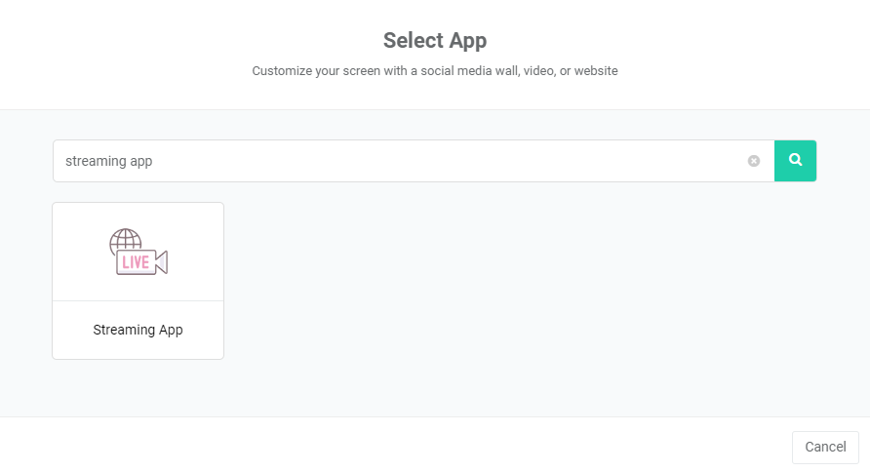Screen dimensions: 870x472
Task: Click the camera lens of the LIVE icon
Action: [161, 262]
